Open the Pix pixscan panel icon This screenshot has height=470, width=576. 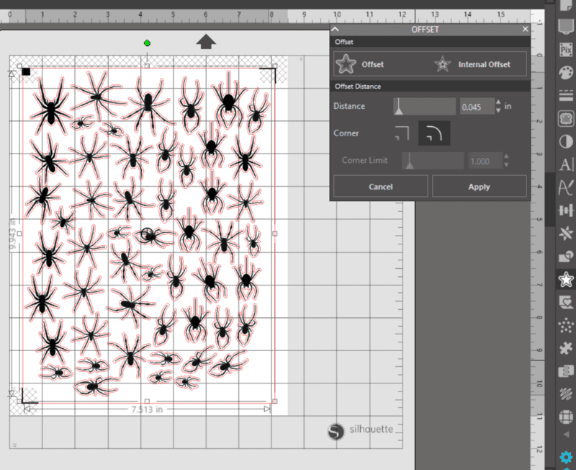tap(566, 50)
